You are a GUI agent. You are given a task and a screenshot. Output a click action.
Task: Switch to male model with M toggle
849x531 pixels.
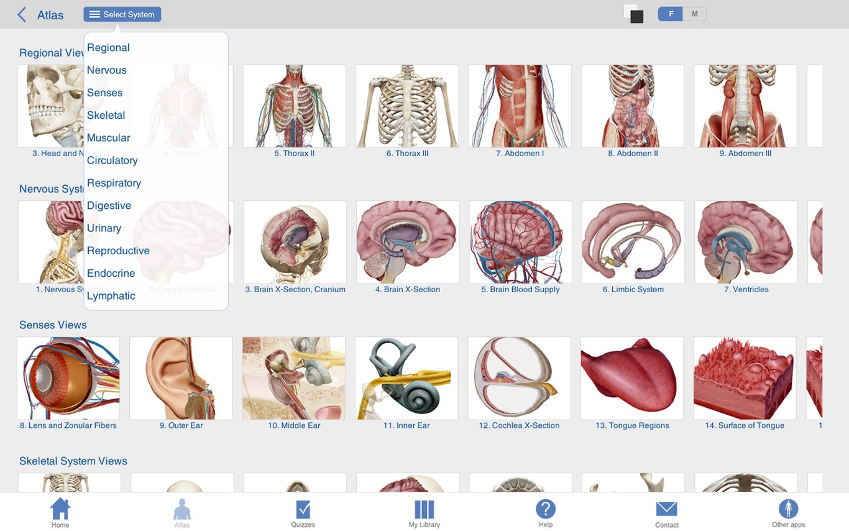[x=695, y=14]
